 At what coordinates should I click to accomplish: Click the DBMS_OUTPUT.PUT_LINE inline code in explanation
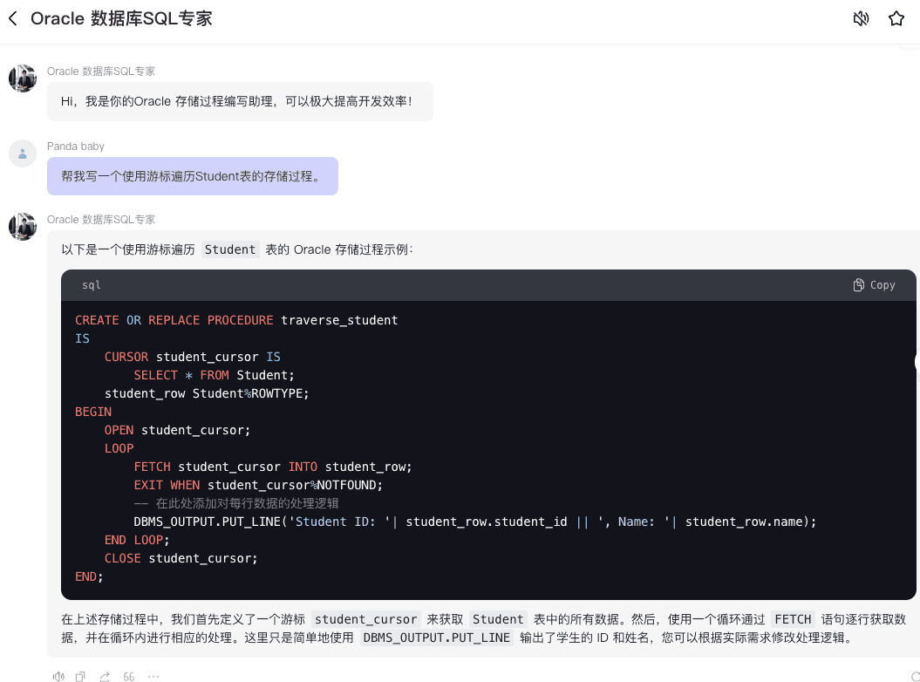coord(436,638)
